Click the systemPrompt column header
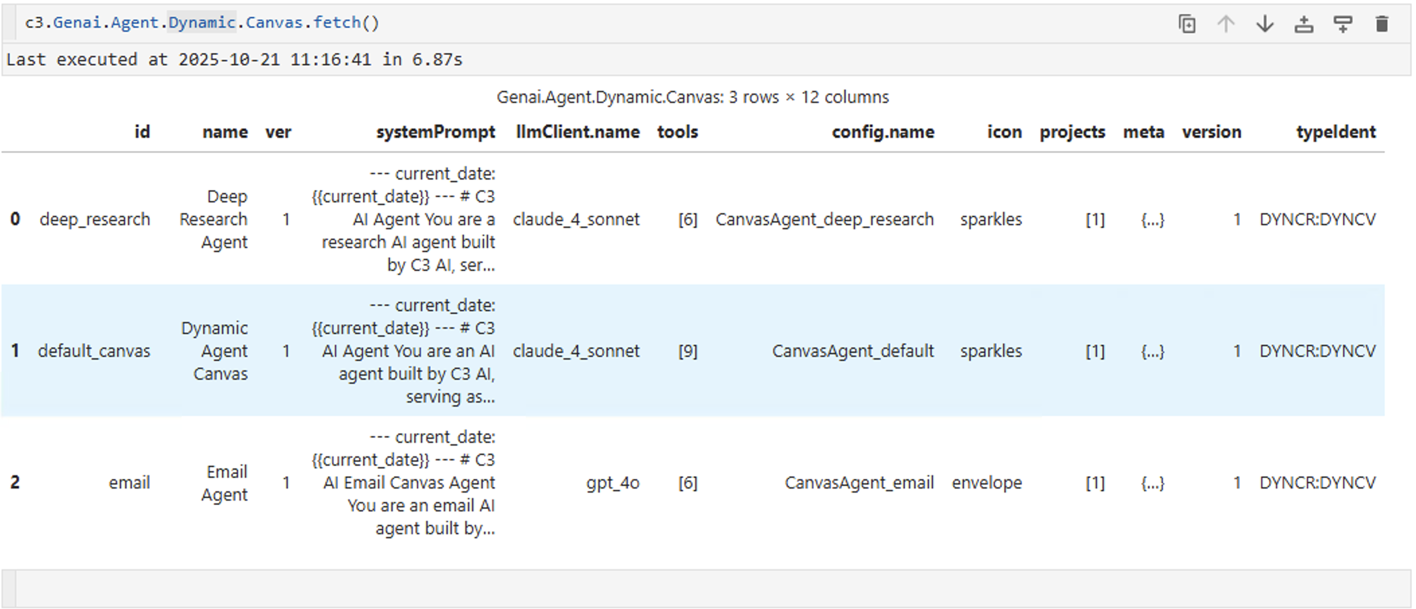Viewport: 1416px width, 609px height. click(x=435, y=132)
